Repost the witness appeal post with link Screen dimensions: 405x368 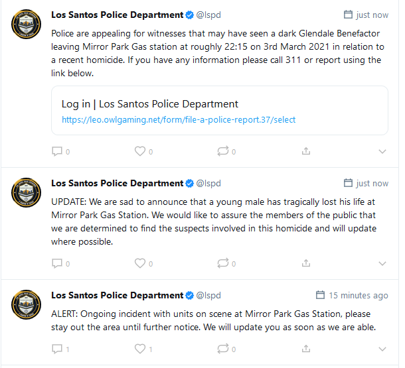point(222,151)
